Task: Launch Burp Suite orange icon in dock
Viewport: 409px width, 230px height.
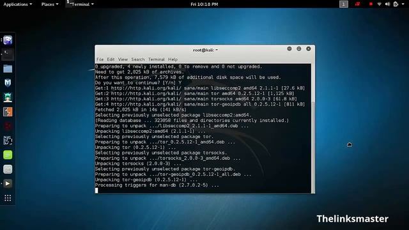Action: (8, 112)
